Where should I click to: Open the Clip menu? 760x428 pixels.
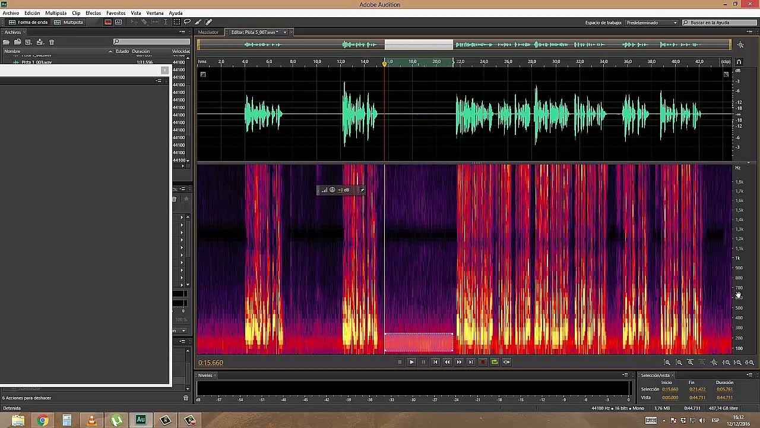[x=76, y=13]
